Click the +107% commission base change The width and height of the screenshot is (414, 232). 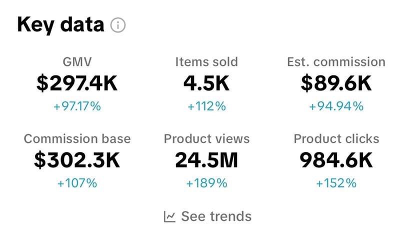tap(77, 183)
